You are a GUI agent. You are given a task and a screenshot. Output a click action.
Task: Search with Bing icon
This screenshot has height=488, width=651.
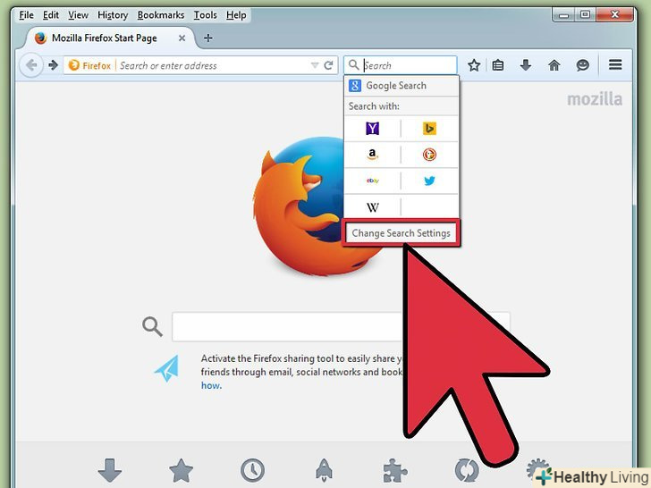coord(429,129)
